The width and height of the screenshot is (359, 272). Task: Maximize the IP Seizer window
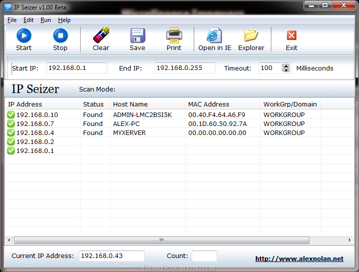(325, 5)
